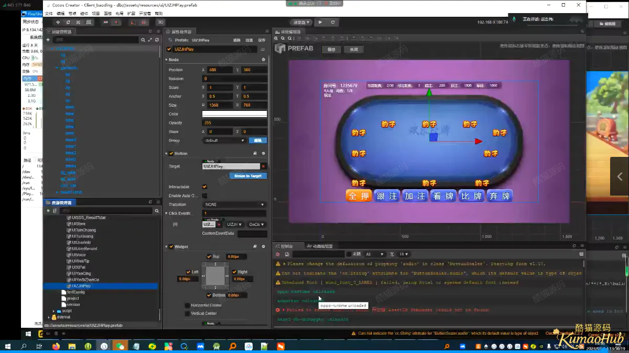This screenshot has width=629, height=353.
Task: Click the Resize to Target button
Action: pyautogui.click(x=248, y=176)
